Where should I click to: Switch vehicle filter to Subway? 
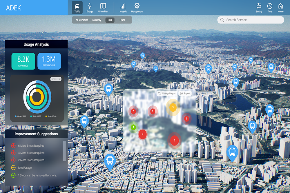point(97,20)
